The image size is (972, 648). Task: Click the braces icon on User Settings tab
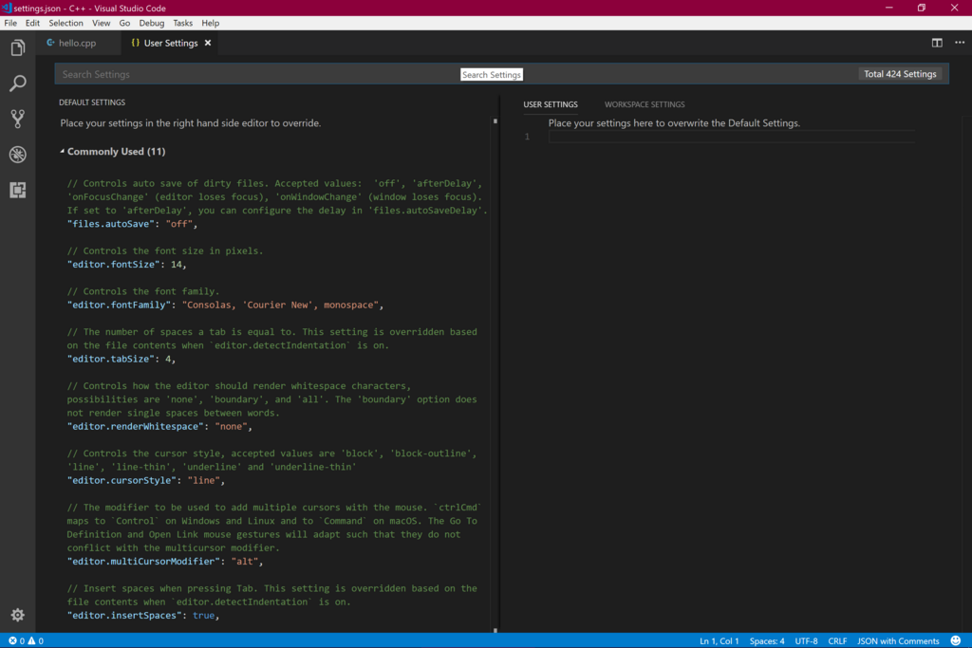(135, 43)
